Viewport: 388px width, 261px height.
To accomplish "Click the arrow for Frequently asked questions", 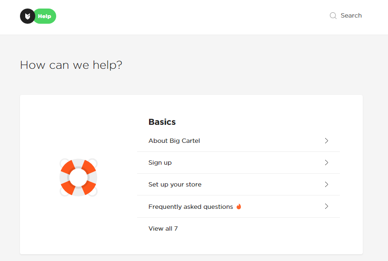I will [327, 206].
